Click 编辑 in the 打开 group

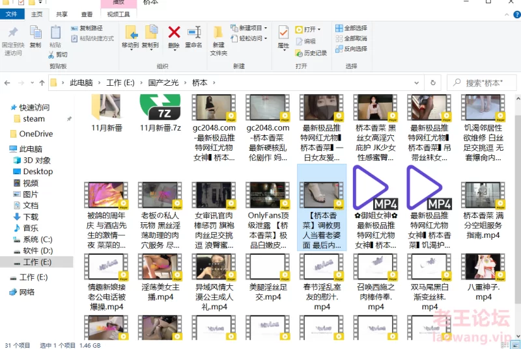point(305,41)
